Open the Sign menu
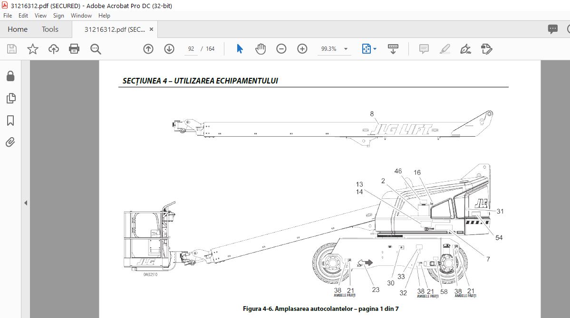This screenshot has height=318, width=570. tap(58, 16)
